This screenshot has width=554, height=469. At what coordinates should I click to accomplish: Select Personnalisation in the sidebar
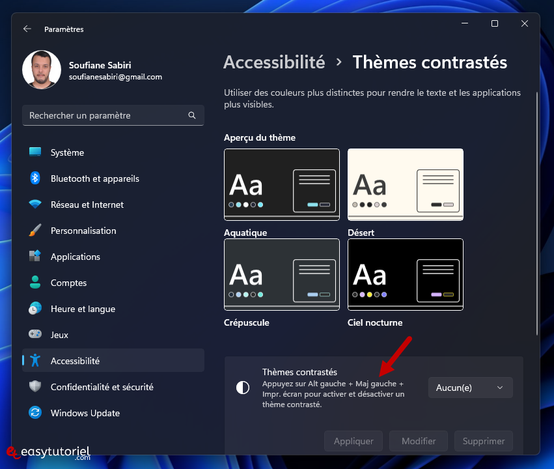tap(113, 231)
